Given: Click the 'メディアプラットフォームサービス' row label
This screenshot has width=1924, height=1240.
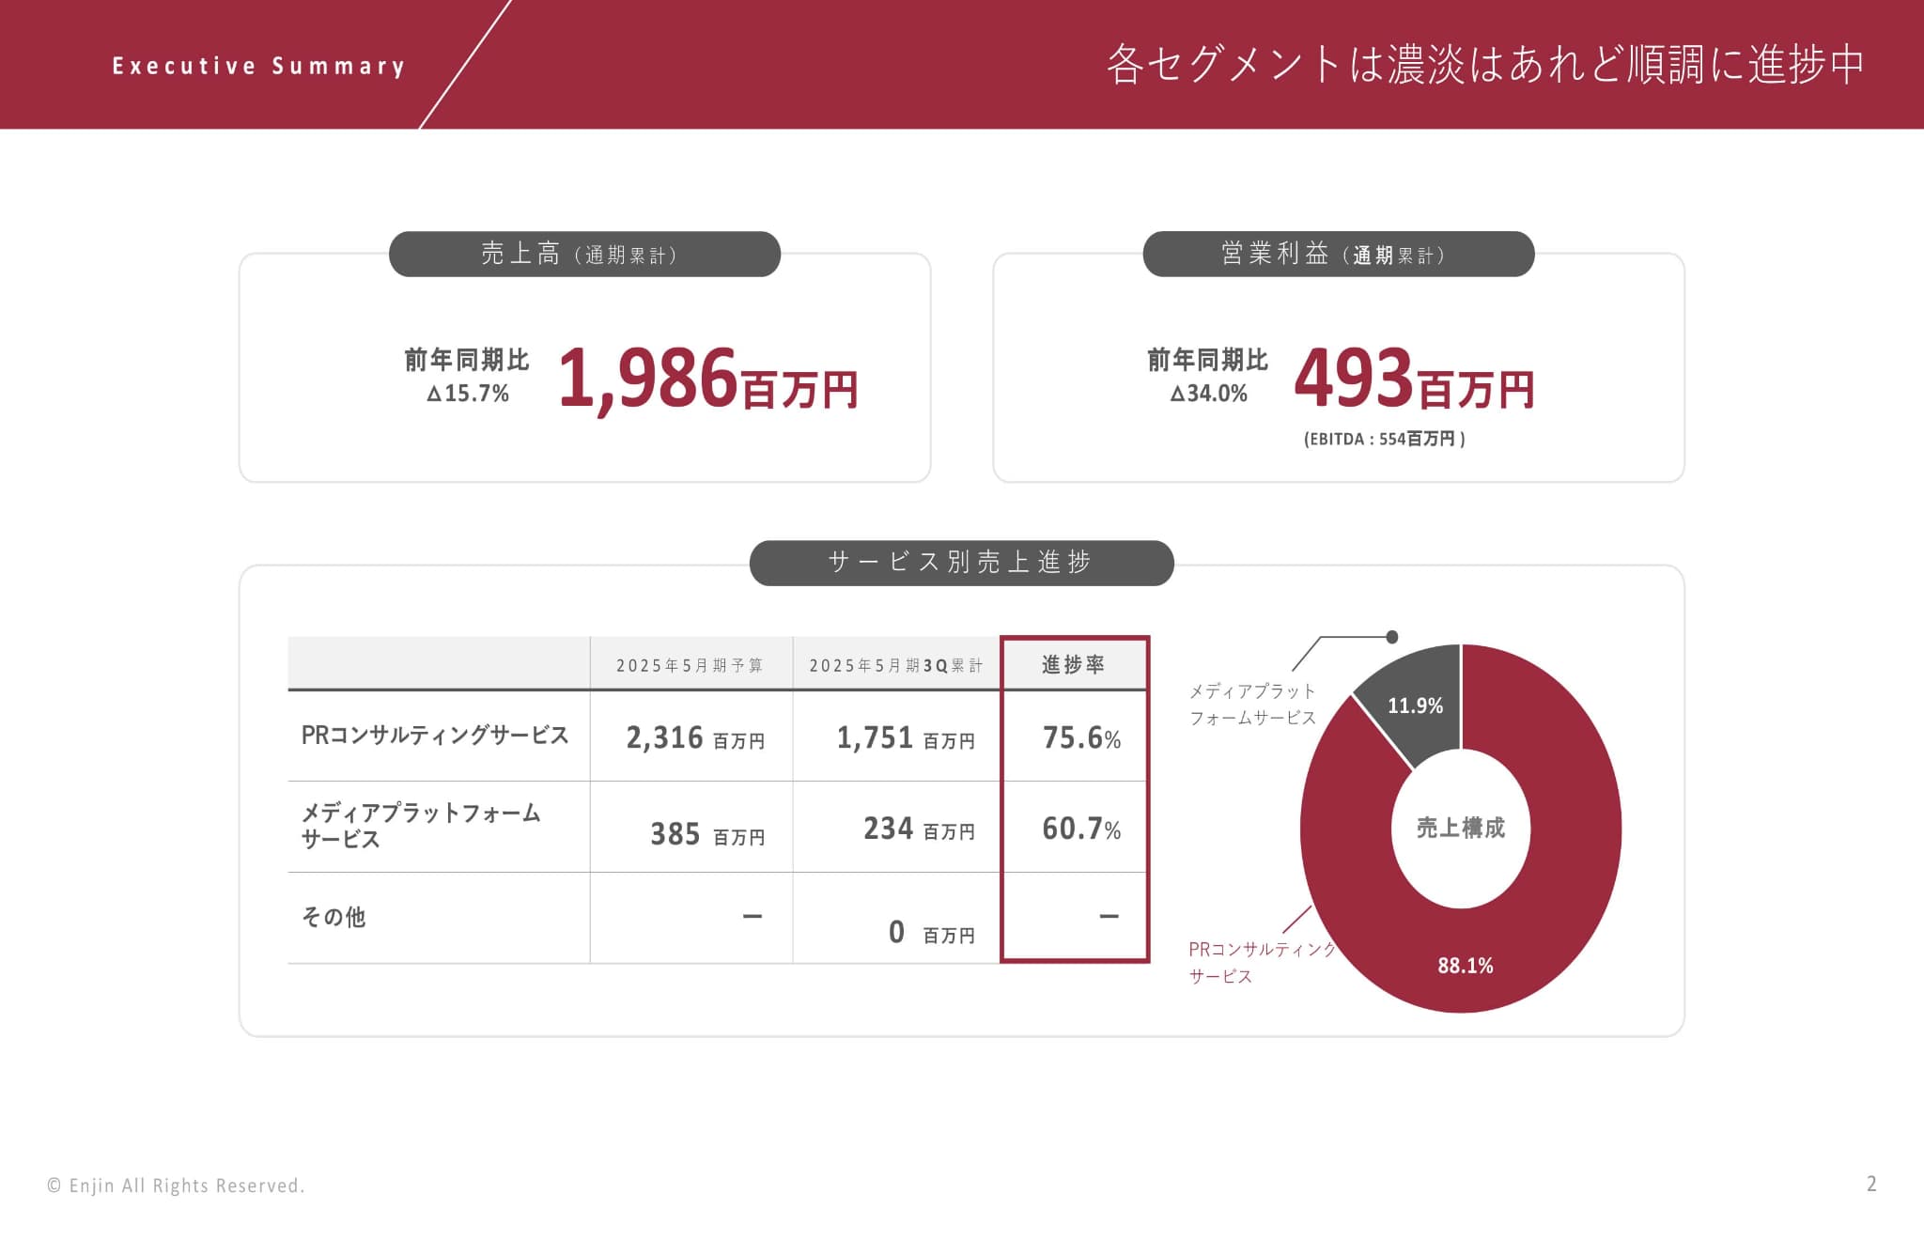Looking at the screenshot, I should click(x=421, y=826).
